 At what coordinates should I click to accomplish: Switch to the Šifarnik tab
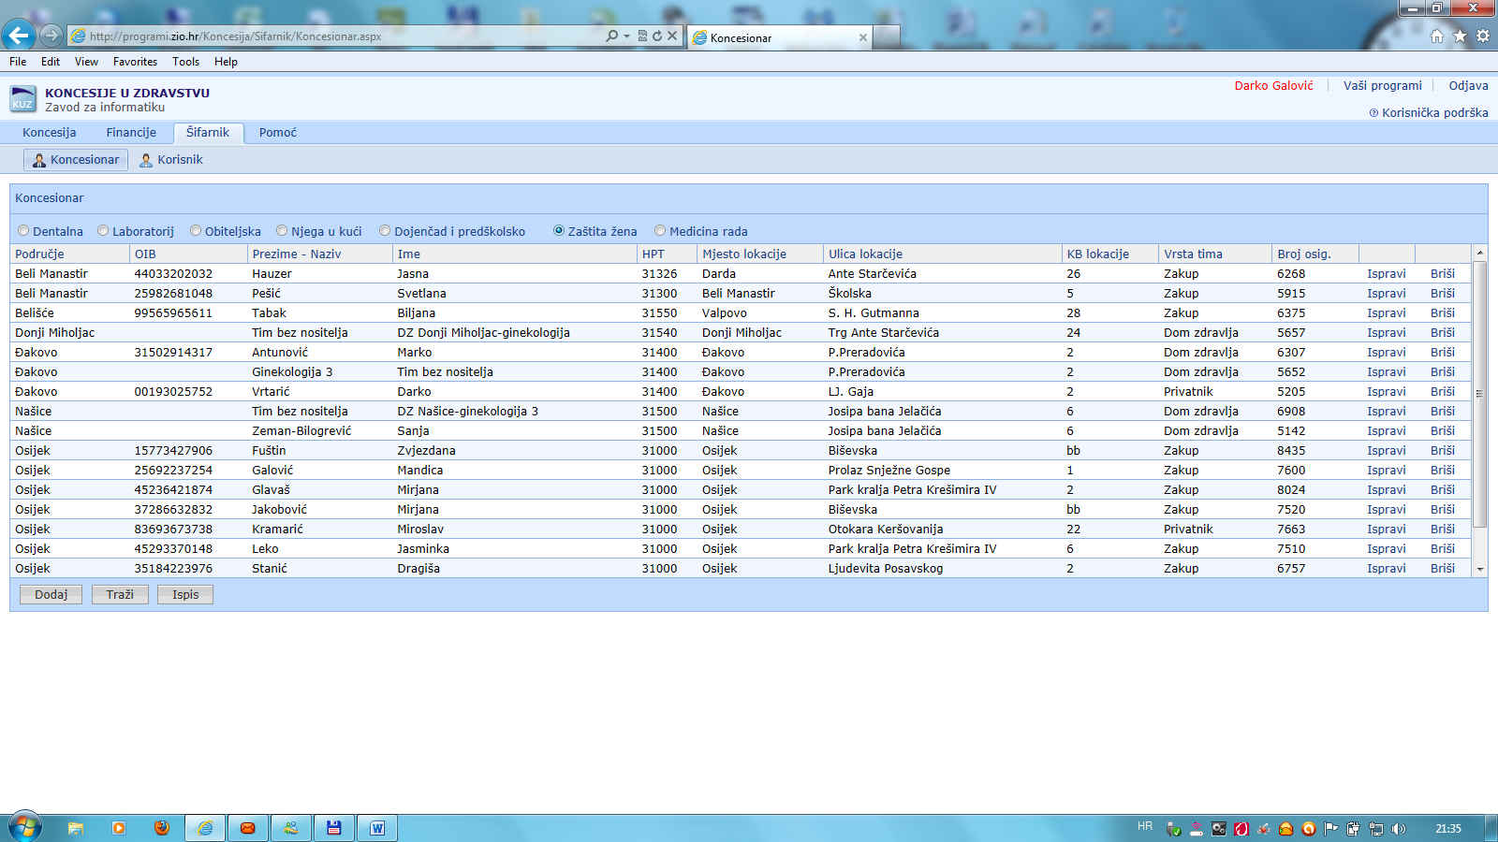click(x=208, y=133)
